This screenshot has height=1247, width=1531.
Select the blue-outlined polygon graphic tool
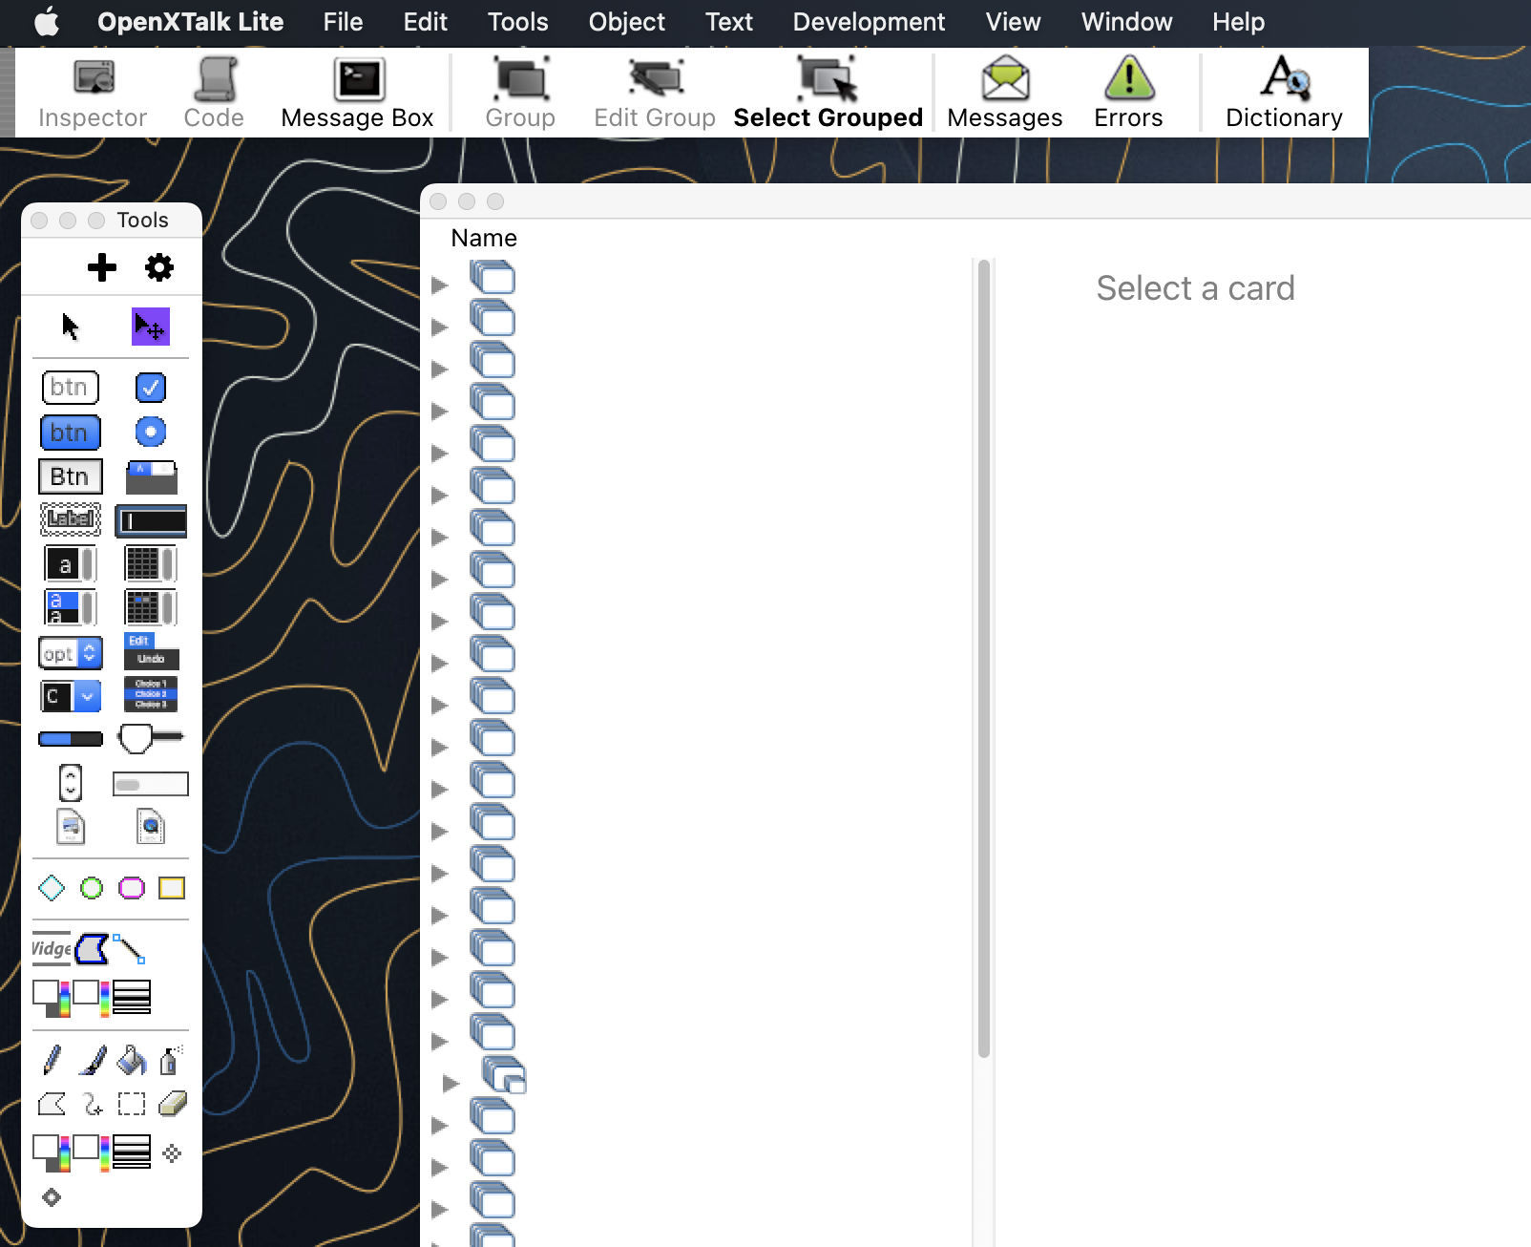92,949
